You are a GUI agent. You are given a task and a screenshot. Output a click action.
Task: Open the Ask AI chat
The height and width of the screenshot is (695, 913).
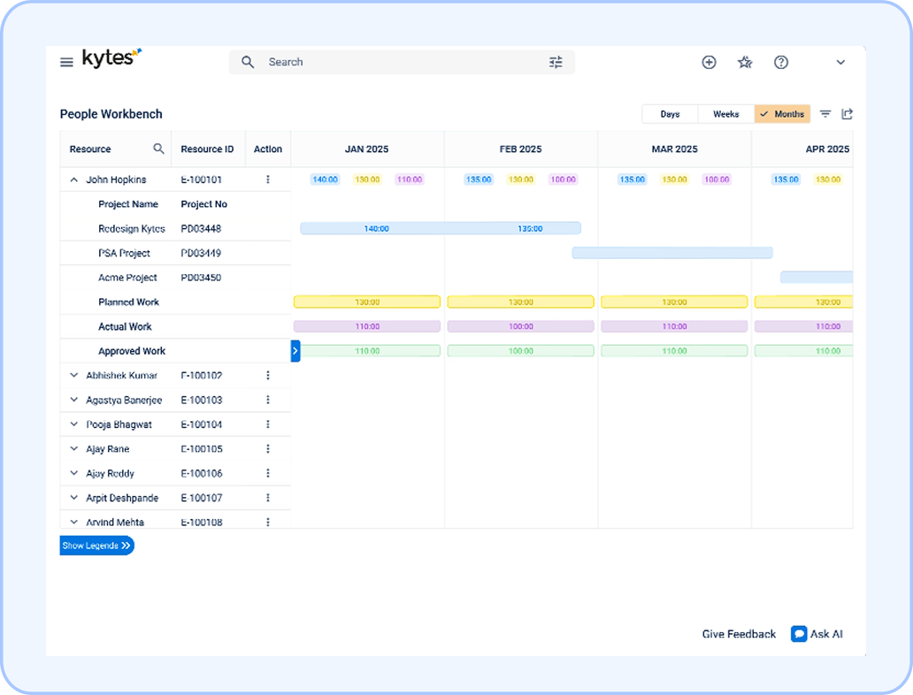point(817,634)
